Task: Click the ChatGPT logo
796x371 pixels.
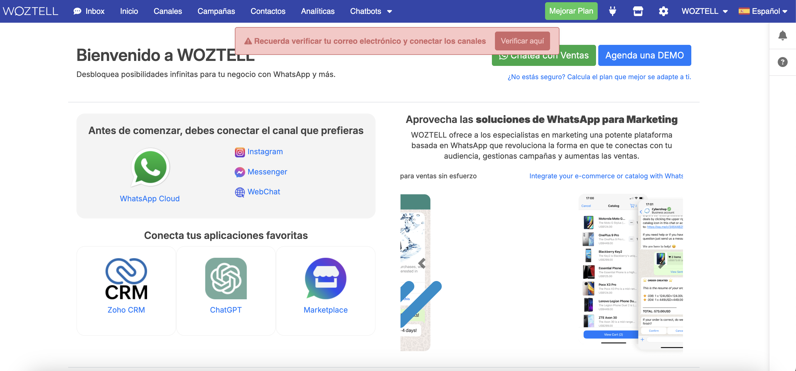Action: click(226, 278)
